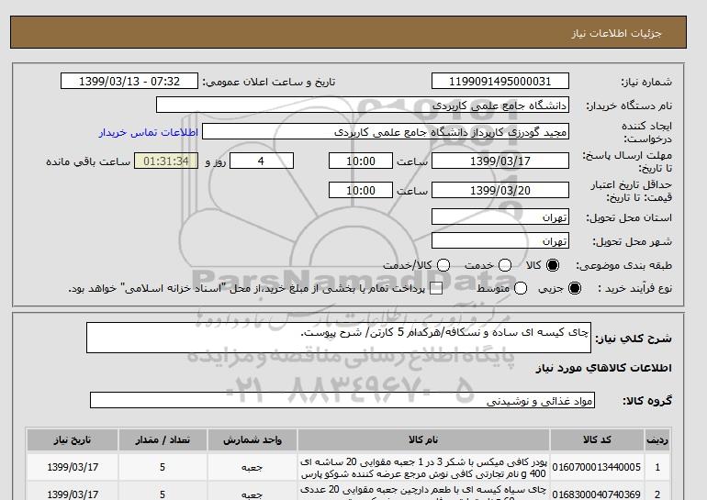Click the response deadline date 1399/03/17 field
Screen dimensions: 707x500
point(500,161)
